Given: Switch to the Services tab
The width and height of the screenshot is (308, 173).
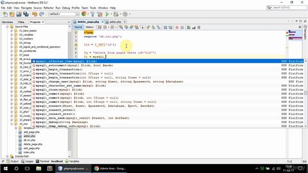Looking at the screenshot, I should [8, 22].
